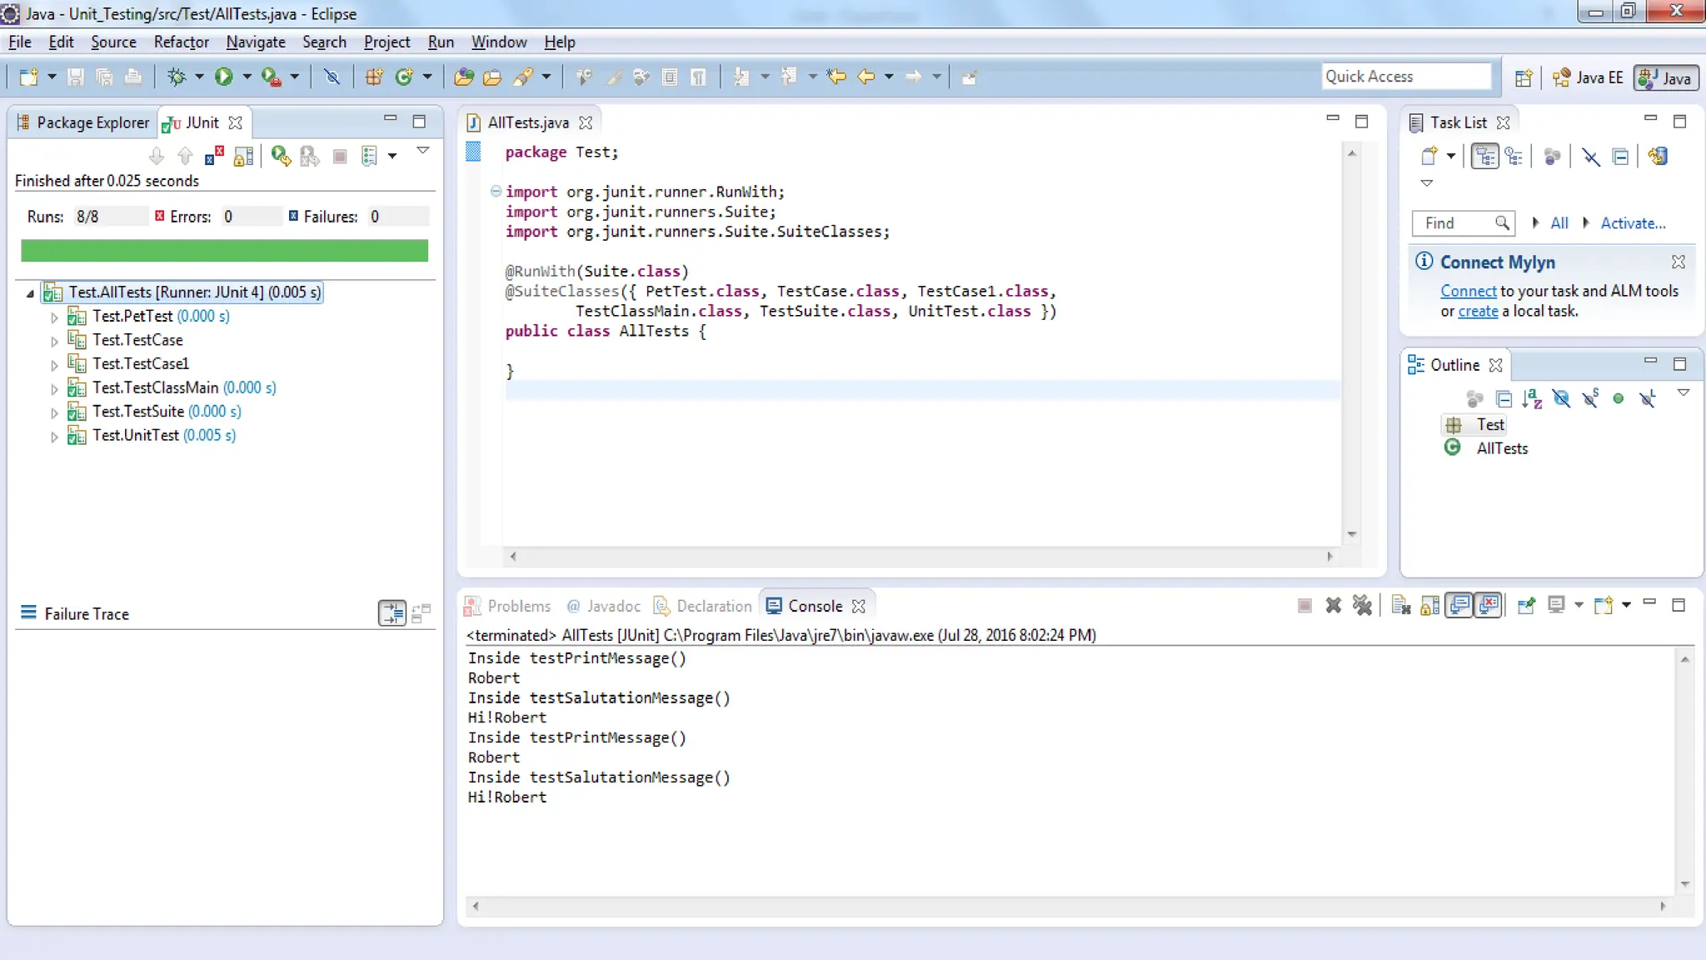Expand the Test.PetTest tree node

[54, 317]
